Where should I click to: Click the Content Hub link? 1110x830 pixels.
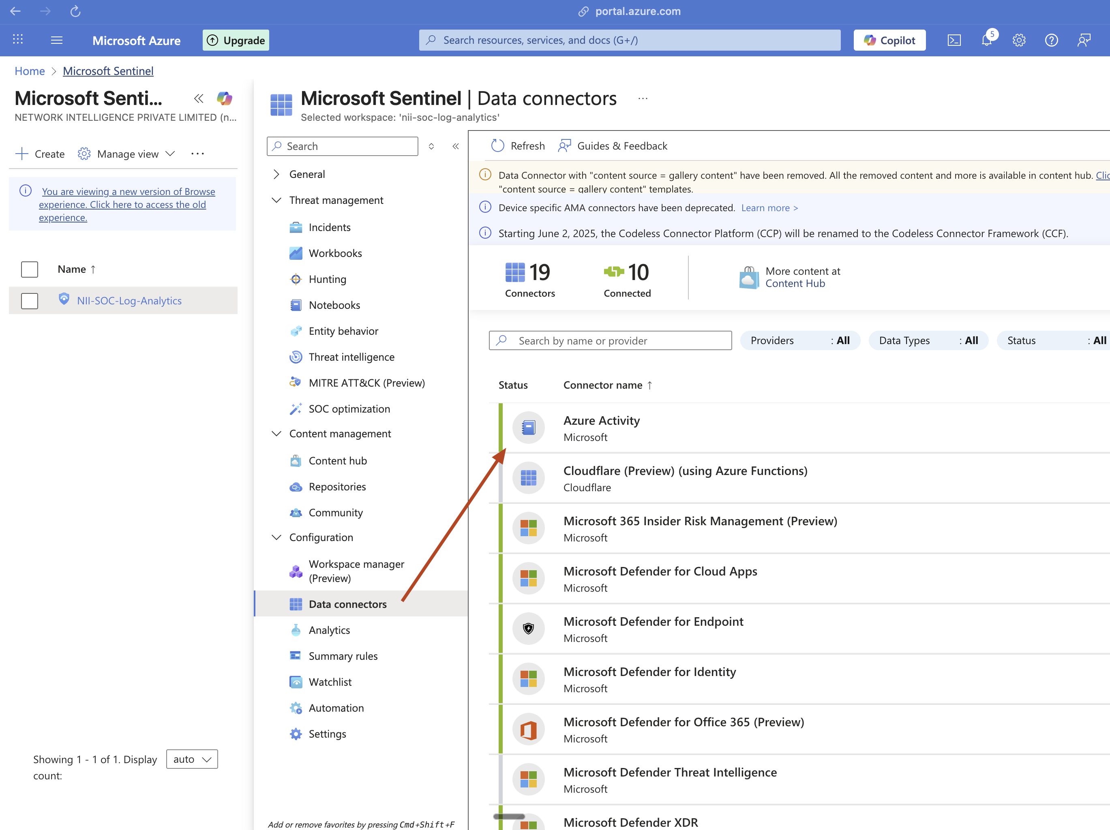coord(795,283)
